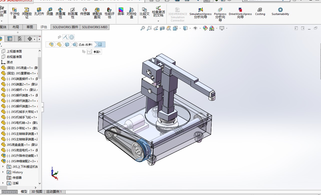Select the (固定) JXS重要轴<1> component
This screenshot has height=195, width=321.
pyautogui.click(x=20, y=73)
